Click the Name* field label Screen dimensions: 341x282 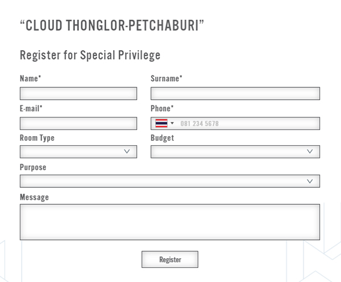30,79
